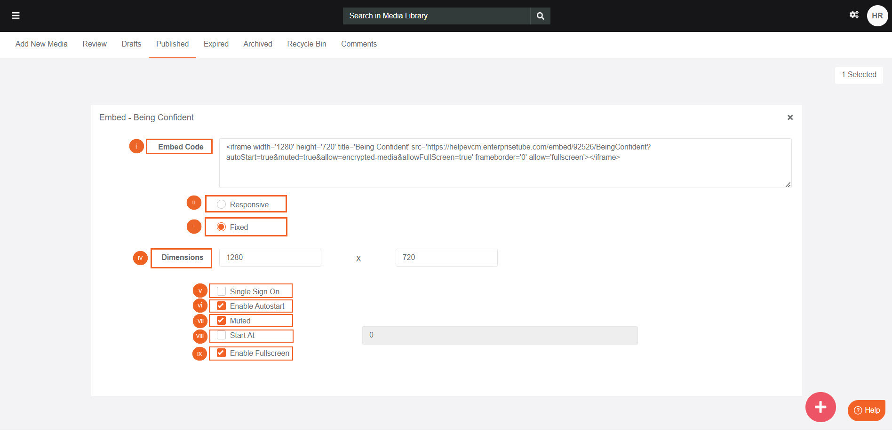This screenshot has width=892, height=432.
Task: Switch to the Drafts tab
Action: [131, 44]
